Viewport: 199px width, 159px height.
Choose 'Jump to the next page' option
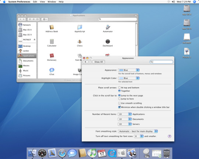[119, 95]
